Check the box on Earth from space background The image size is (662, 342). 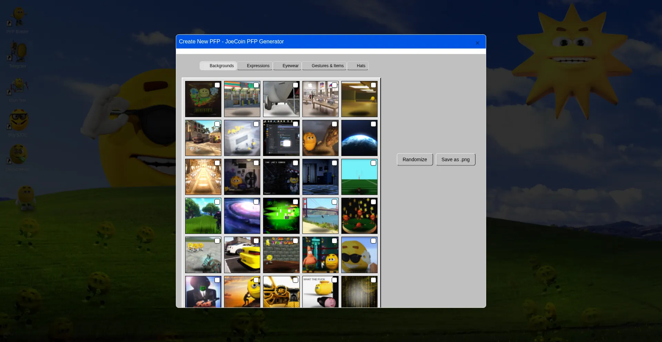point(373,124)
